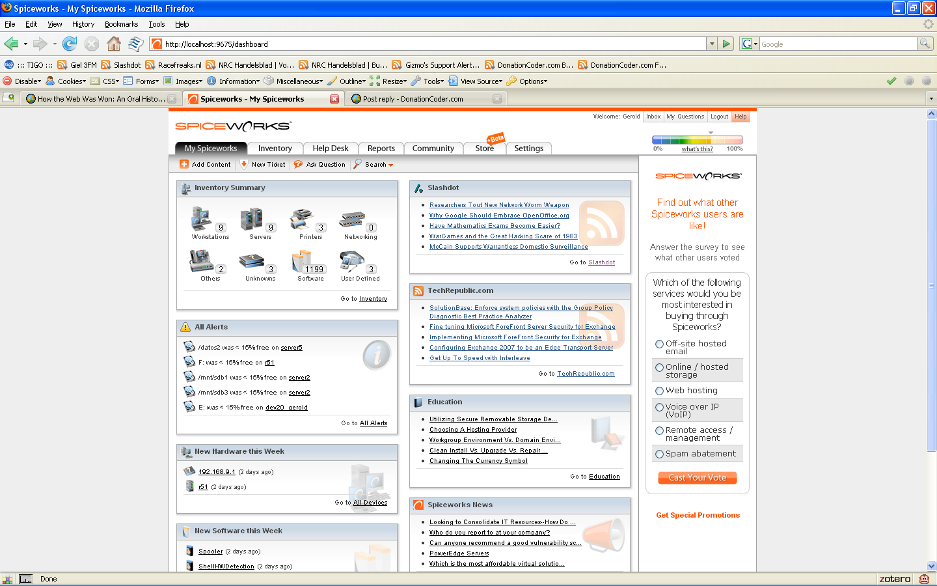Open the Inbox link in header

pos(653,117)
